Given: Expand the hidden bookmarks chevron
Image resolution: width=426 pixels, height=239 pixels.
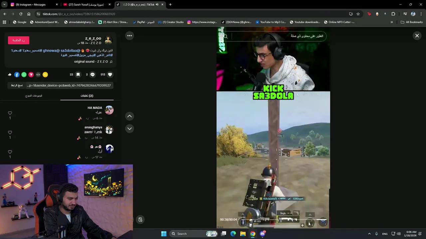Looking at the screenshot, I should pyautogui.click(x=391, y=22).
